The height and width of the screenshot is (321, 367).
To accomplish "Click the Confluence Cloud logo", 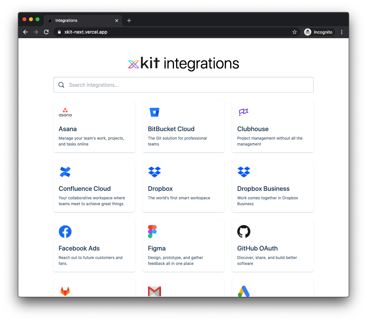I will click(65, 172).
